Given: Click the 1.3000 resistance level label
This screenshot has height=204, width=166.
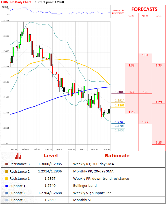Looking at the screenshot, I should pos(120,92).
